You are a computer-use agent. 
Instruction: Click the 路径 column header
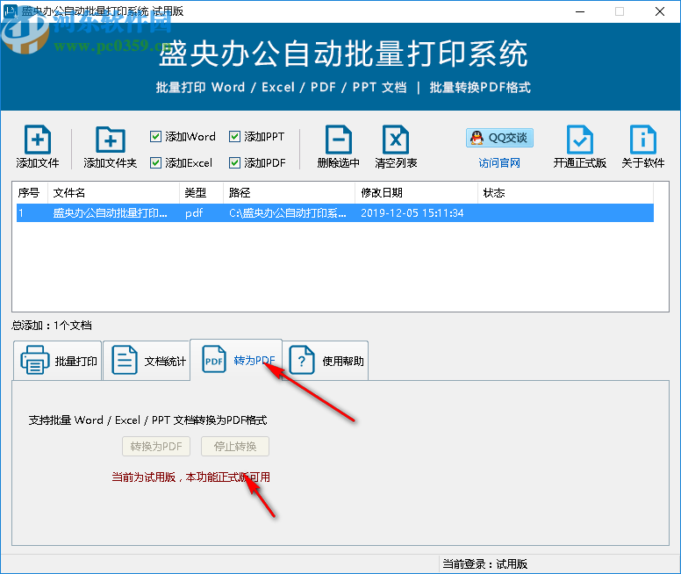click(290, 192)
